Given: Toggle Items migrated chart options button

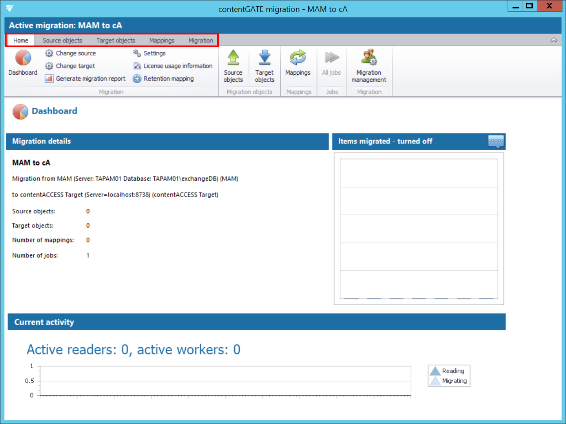Looking at the screenshot, I should pyautogui.click(x=496, y=141).
